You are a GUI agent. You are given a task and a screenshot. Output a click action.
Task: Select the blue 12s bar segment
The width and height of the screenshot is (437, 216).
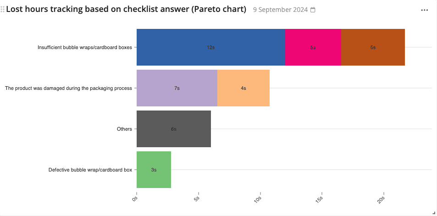pyautogui.click(x=210, y=47)
